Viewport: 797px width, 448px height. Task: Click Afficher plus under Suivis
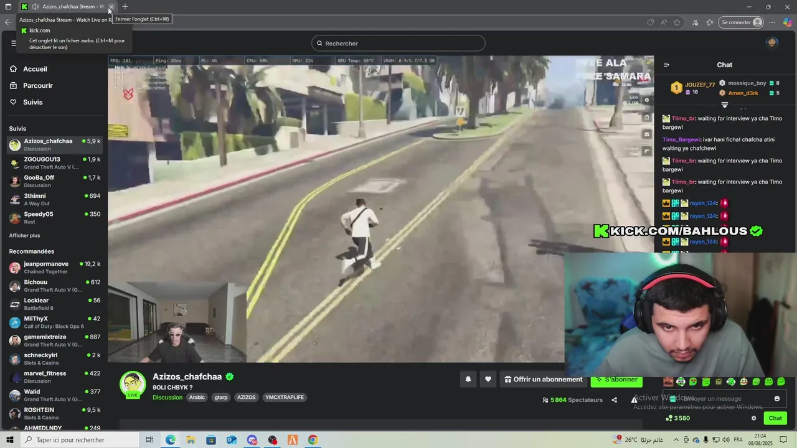pyautogui.click(x=24, y=236)
